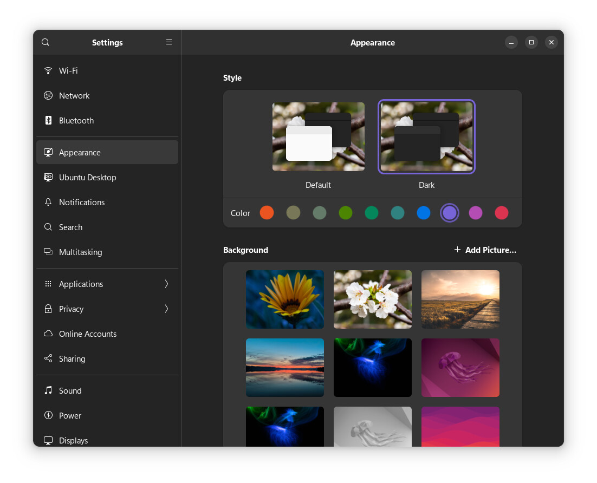Viewport: 597px width, 483px height.
Task: Click the Appearance monitor-brush icon
Action: (48, 152)
